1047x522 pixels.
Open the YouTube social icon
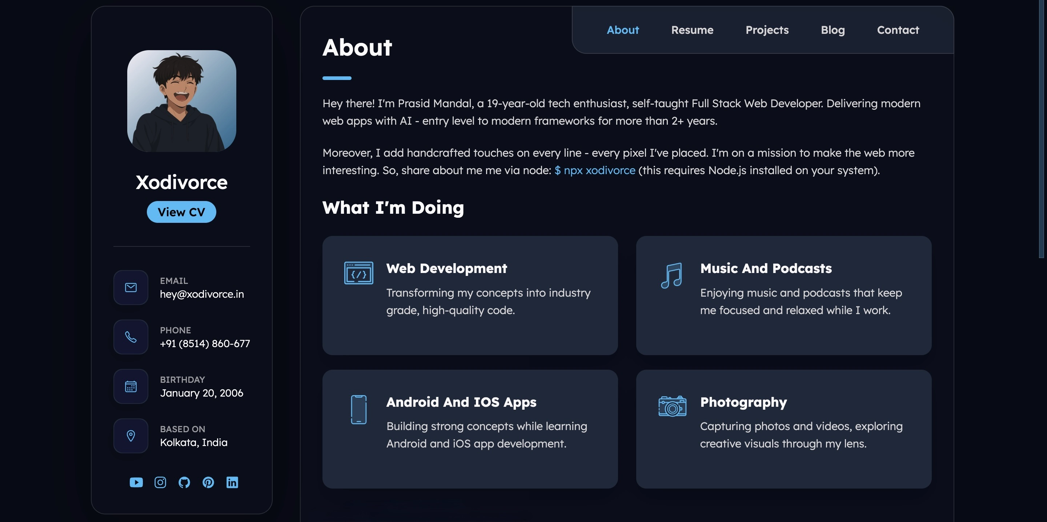(x=136, y=482)
